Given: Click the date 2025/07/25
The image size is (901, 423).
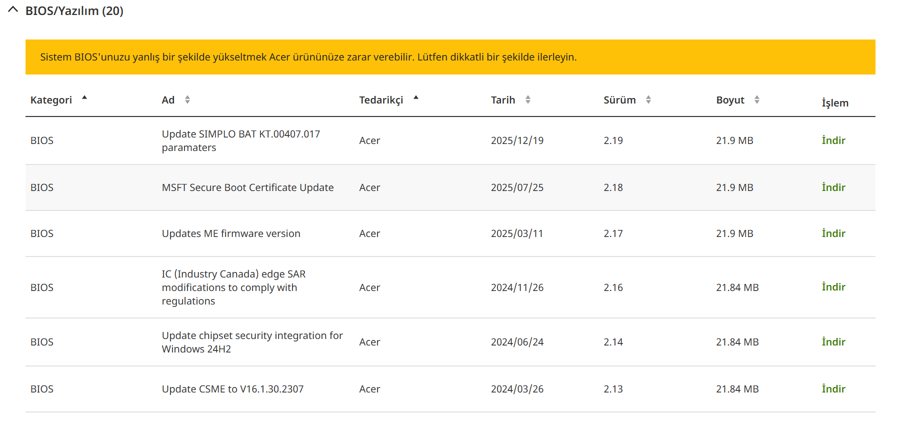Looking at the screenshot, I should coord(517,187).
